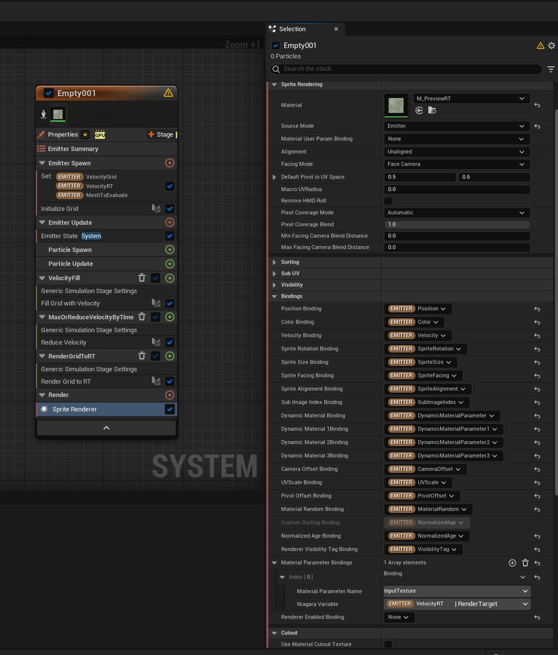Open scratch pad icon for Initialize Grid
The width and height of the screenshot is (558, 655).
(156, 208)
